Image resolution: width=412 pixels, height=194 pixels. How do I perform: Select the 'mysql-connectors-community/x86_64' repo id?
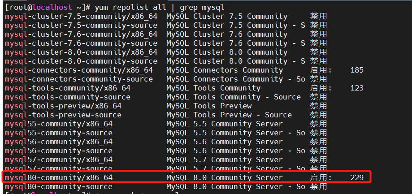tap(79, 70)
